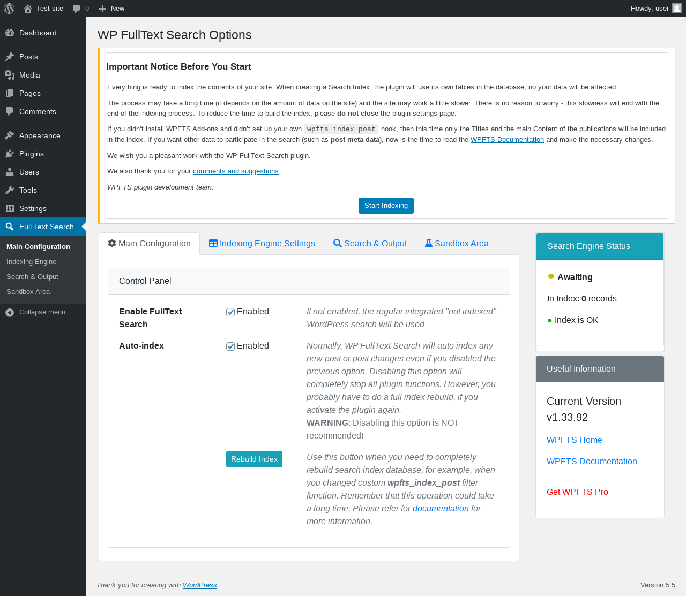The image size is (686, 596).
Task: Select the Main Configuration tab
Action: coord(150,244)
